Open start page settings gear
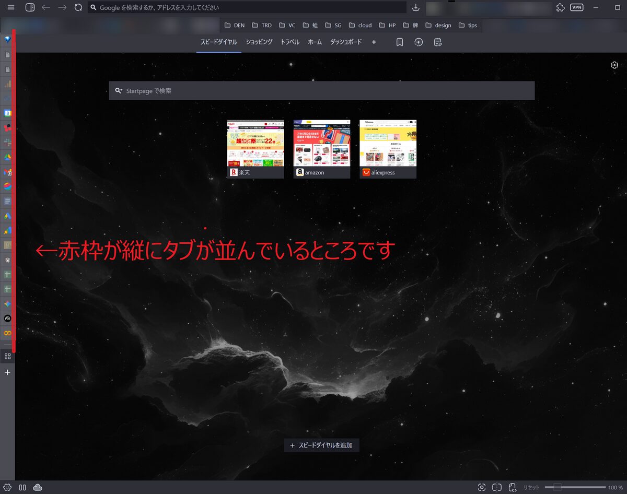The width and height of the screenshot is (627, 494). tap(614, 65)
